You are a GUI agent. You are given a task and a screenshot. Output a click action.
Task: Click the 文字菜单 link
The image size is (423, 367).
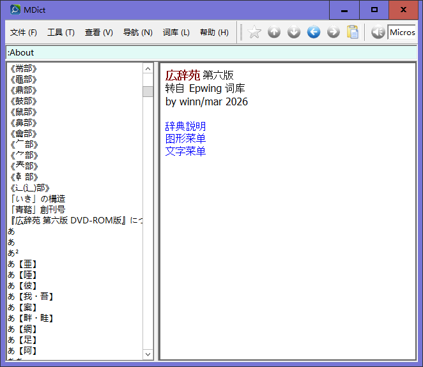point(185,151)
